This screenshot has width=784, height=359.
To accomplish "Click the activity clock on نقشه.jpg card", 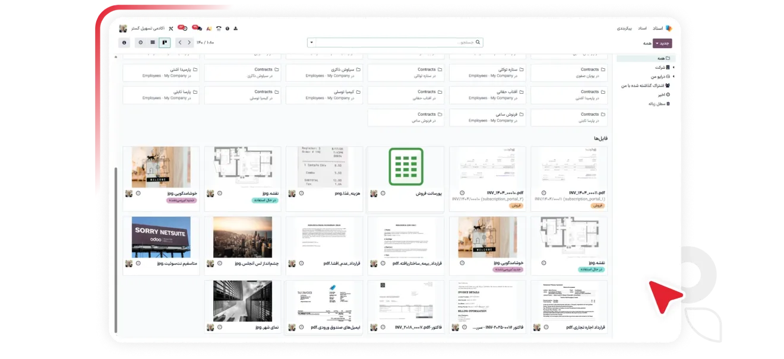I will click(x=219, y=193).
